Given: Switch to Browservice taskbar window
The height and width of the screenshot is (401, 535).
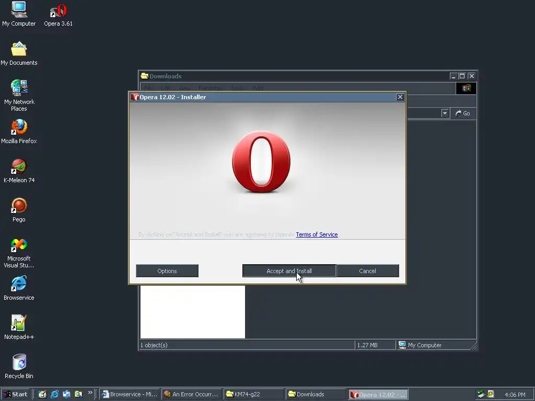Looking at the screenshot, I should point(130,395).
